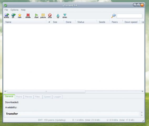Viewport: 149px width, 126px height.
Task: Switch to the Pieces tab
Action: pos(28,97)
